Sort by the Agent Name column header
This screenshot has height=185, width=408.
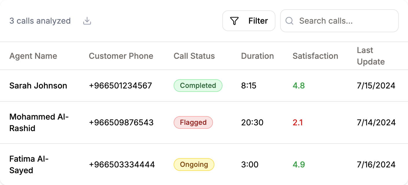pos(33,56)
